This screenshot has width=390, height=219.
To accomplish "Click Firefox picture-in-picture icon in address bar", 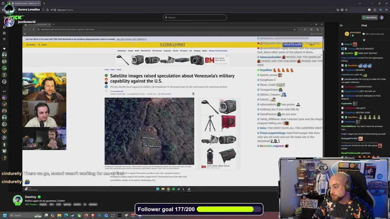I will [x=338, y=10].
